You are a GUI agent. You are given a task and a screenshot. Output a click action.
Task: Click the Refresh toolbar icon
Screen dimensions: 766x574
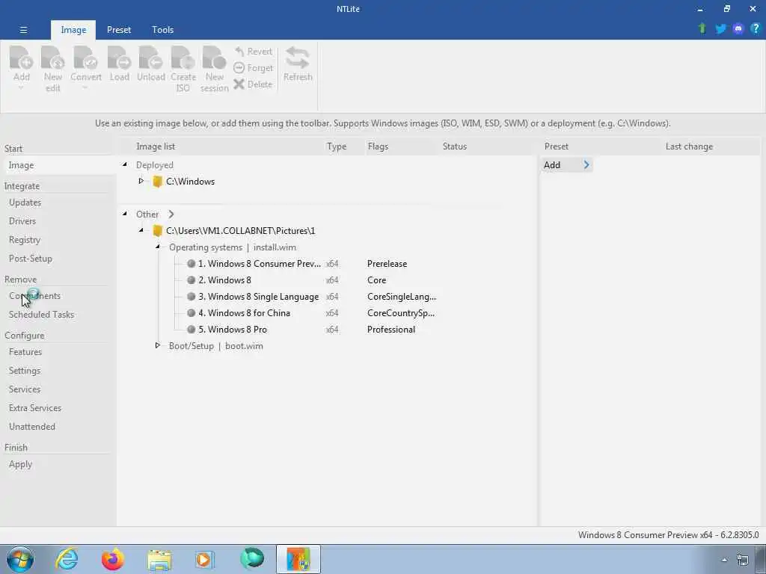tap(298, 64)
